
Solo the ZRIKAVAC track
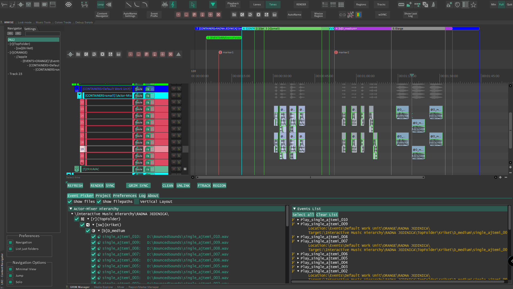pyautogui.click(x=179, y=169)
